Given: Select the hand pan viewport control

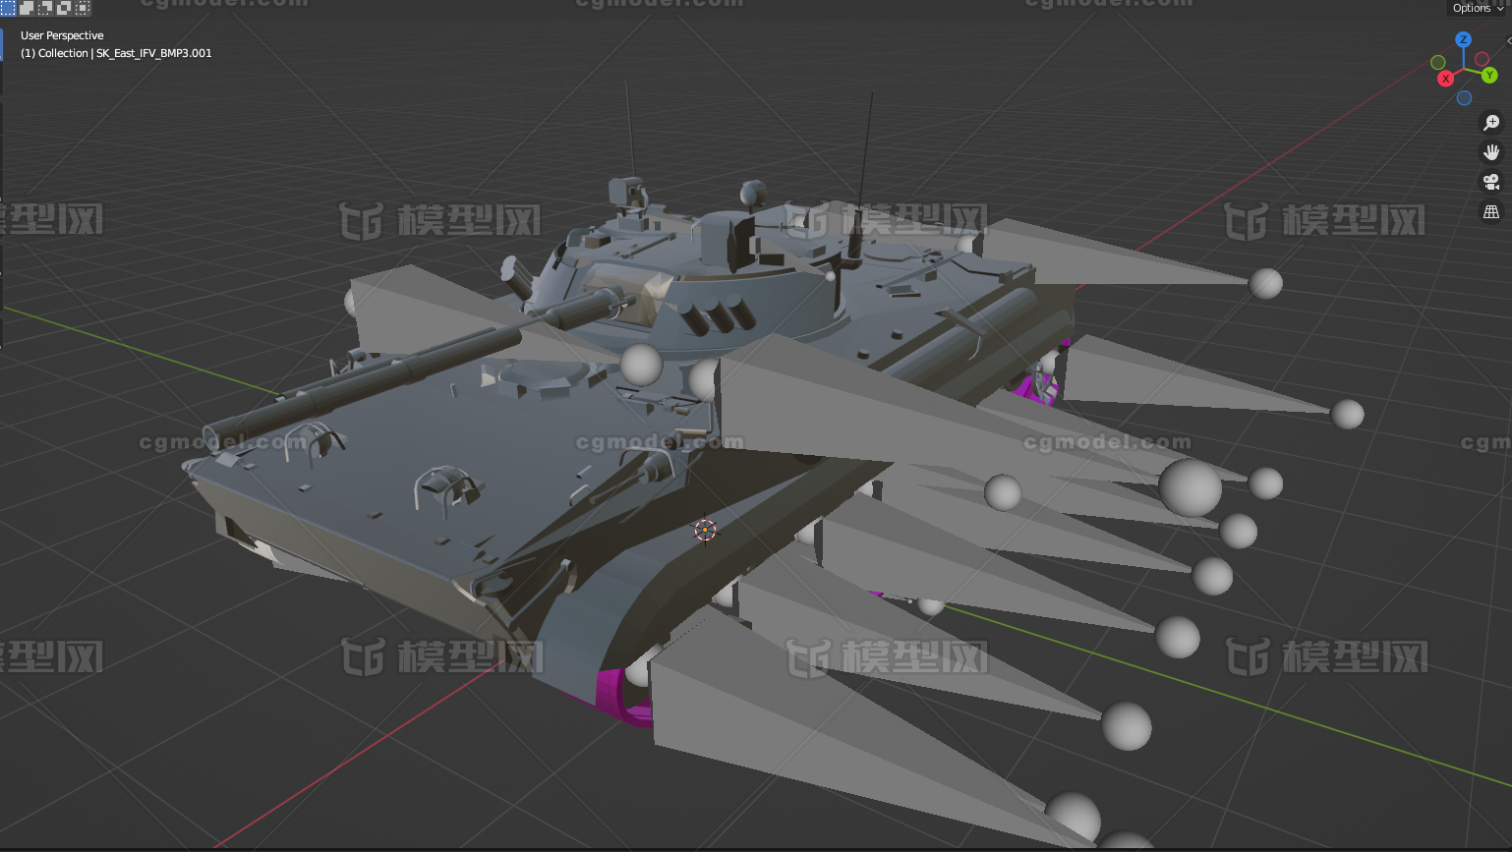Looking at the screenshot, I should [1491, 151].
